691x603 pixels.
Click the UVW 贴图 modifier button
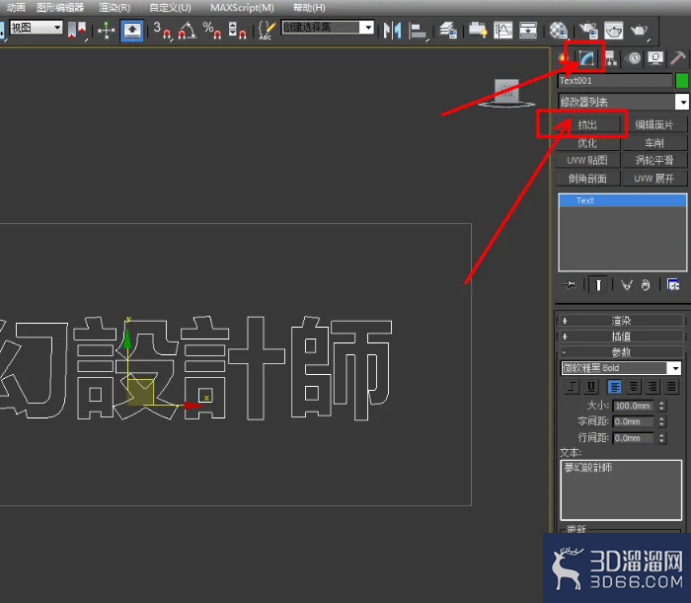coord(587,160)
